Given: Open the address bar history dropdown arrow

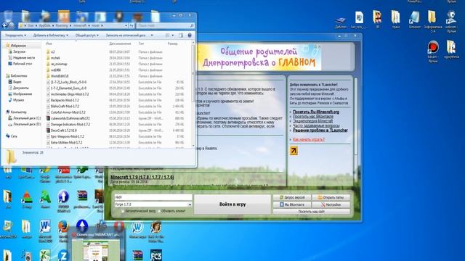Looking at the screenshot, I should (x=126, y=26).
